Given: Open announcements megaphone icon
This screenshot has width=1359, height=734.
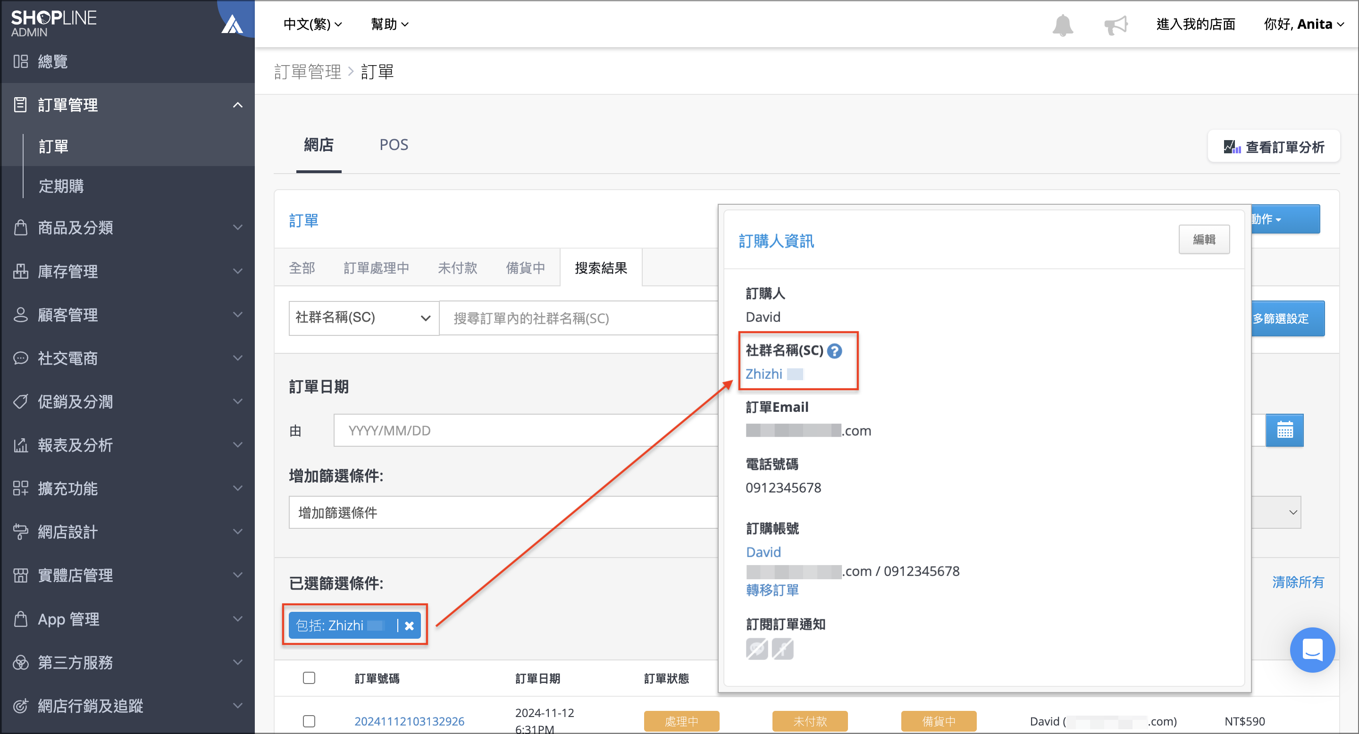Looking at the screenshot, I should coord(1116,25).
